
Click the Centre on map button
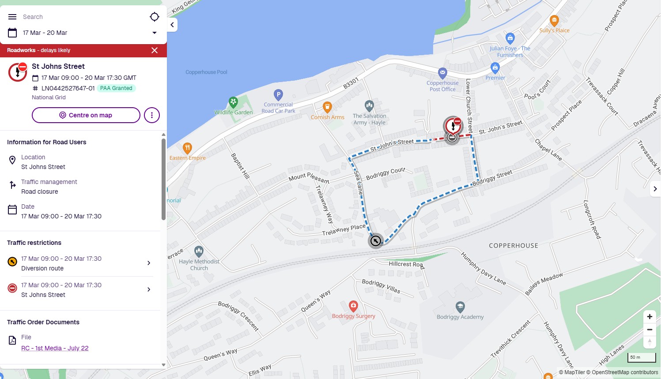pos(86,115)
